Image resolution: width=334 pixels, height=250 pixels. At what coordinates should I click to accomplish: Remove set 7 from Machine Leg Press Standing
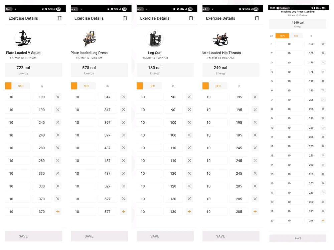(x=323, y=100)
